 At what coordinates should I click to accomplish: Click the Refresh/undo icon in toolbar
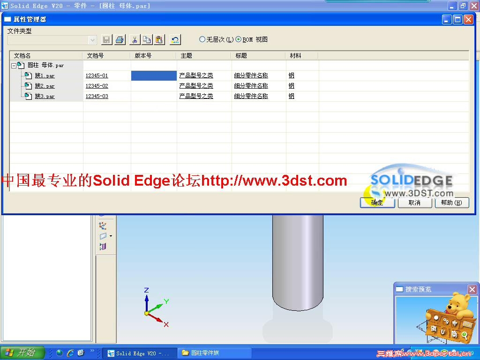[x=175, y=39]
